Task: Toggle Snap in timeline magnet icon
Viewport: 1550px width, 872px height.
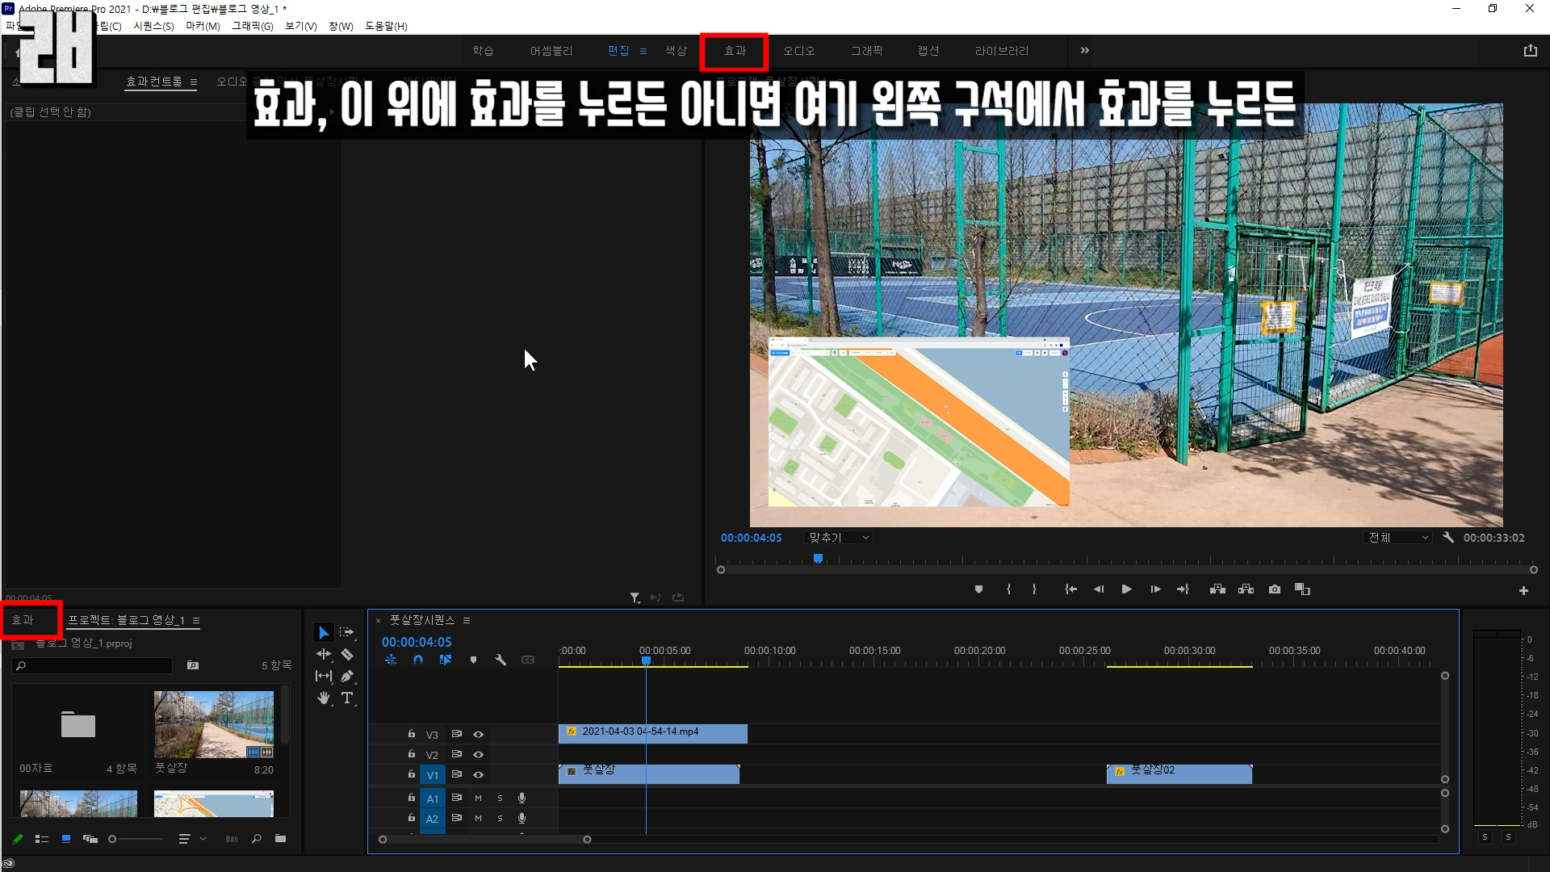Action: [x=418, y=660]
